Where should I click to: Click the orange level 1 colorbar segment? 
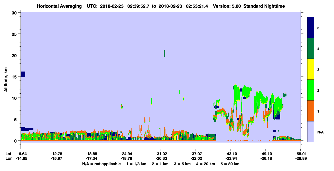pyautogui.click(x=311, y=111)
